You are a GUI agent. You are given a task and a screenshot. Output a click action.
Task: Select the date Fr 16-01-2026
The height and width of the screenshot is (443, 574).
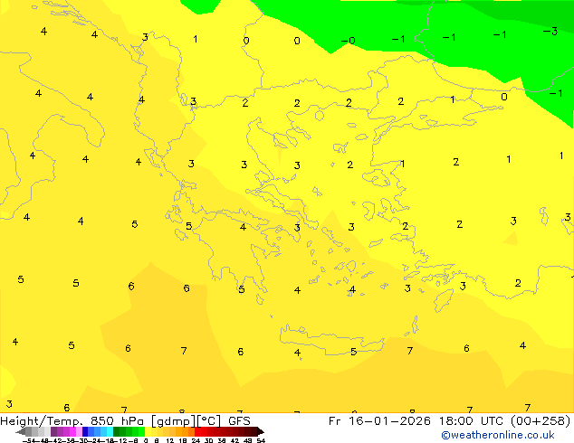tap(379, 420)
